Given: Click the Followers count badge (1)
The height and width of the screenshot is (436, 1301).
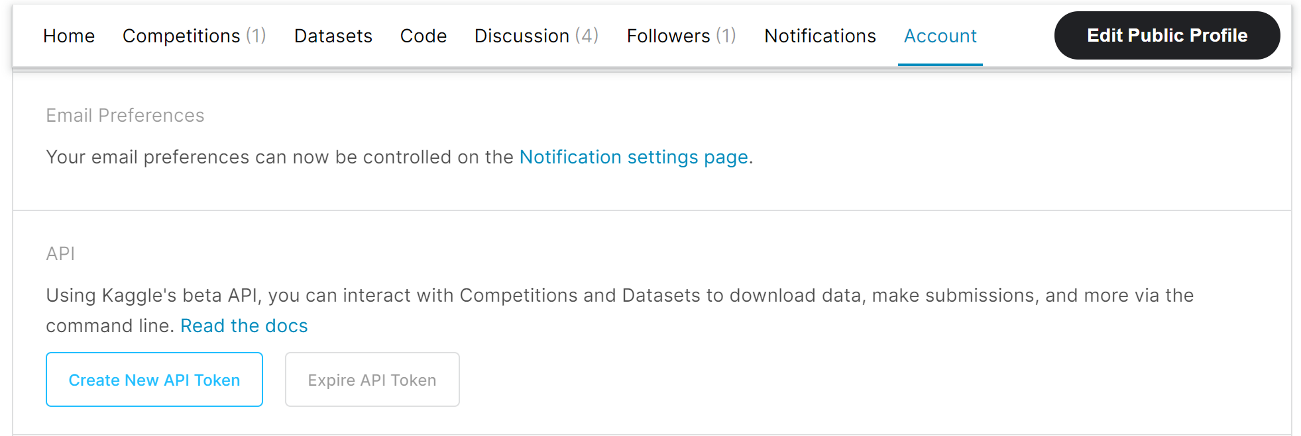Looking at the screenshot, I should point(726,36).
